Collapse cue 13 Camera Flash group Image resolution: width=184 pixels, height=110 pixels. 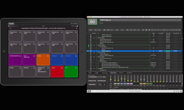click(x=97, y=38)
